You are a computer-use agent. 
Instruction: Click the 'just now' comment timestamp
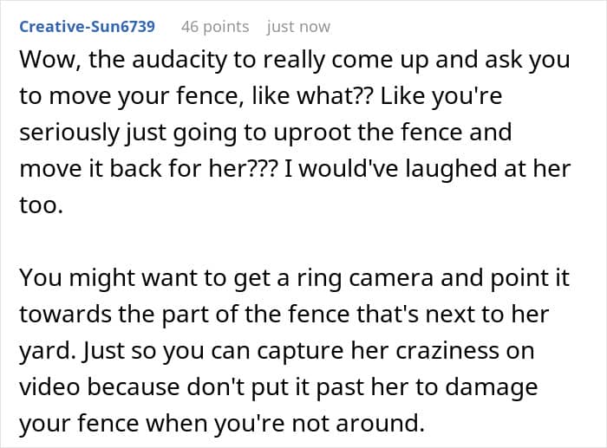pos(298,26)
